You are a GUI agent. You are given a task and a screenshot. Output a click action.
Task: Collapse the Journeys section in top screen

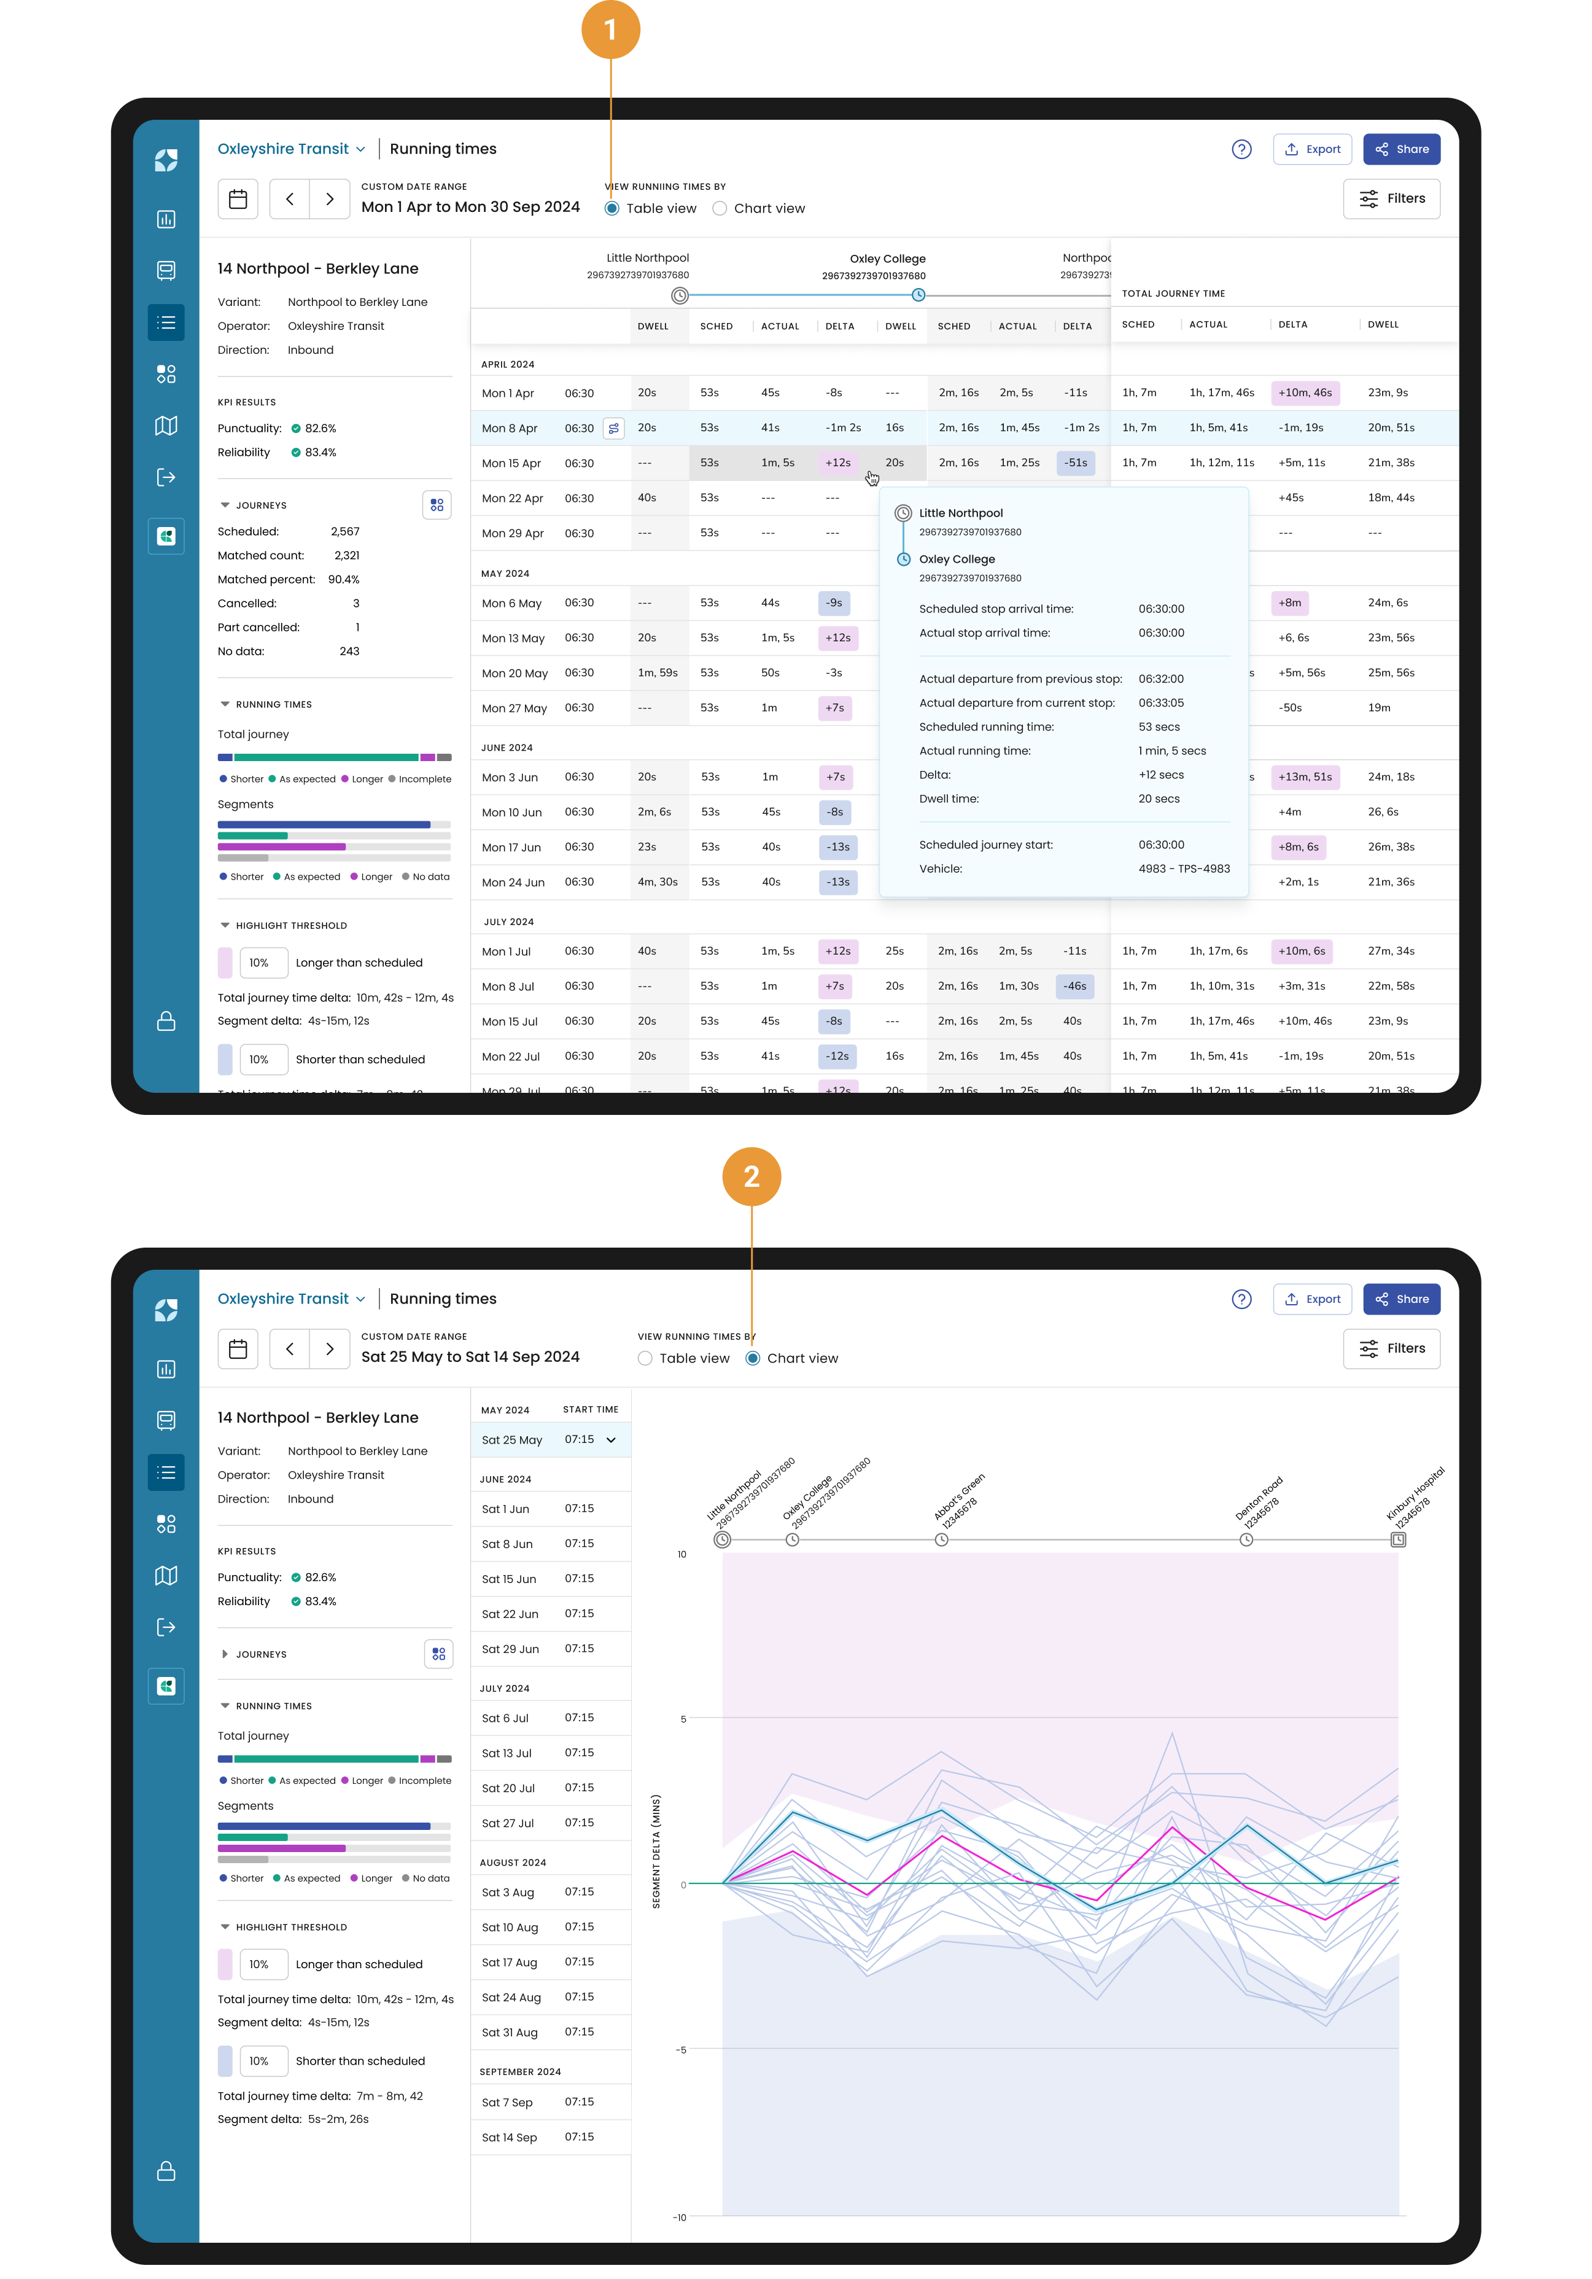225,505
